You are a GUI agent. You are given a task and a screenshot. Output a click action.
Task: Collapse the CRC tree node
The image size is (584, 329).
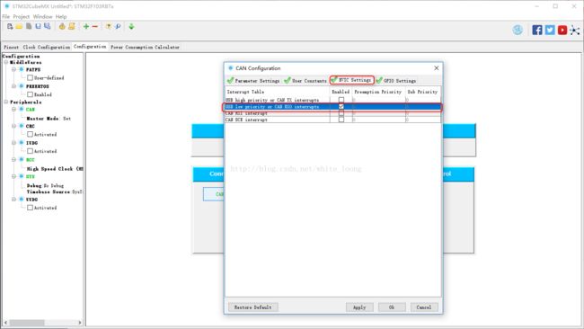click(13, 126)
